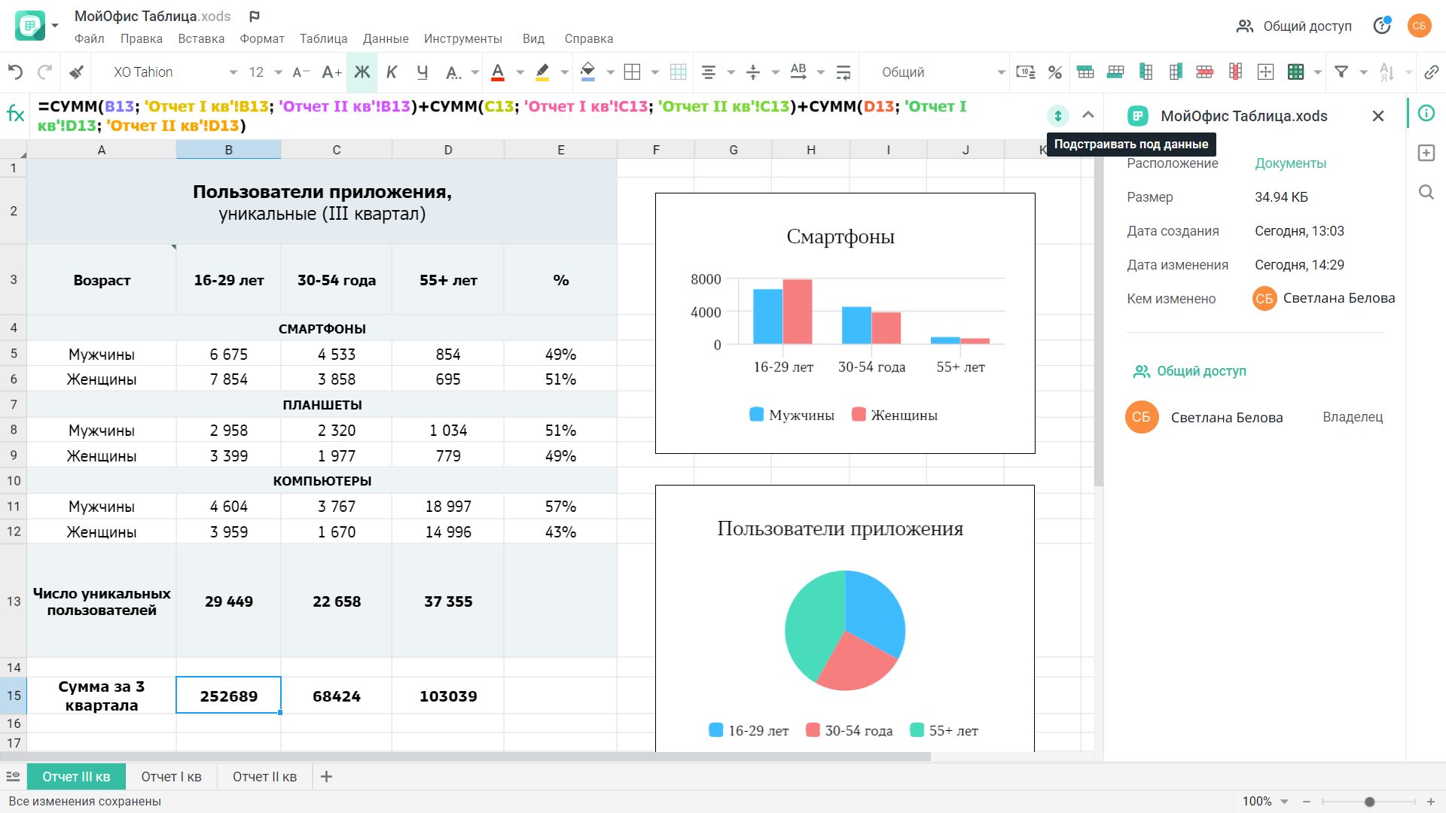This screenshot has height=813, width=1446.
Task: Toggle underline formatting (Ч)
Action: (422, 72)
